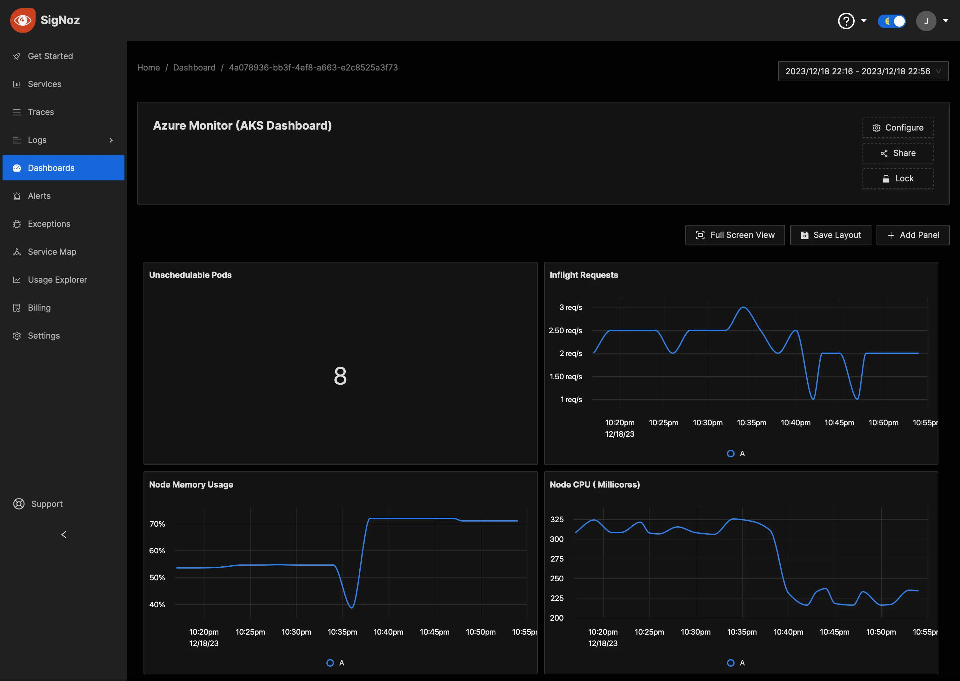The width and height of the screenshot is (960, 681).
Task: Click the Node Memory Usage panel title
Action: coord(191,485)
